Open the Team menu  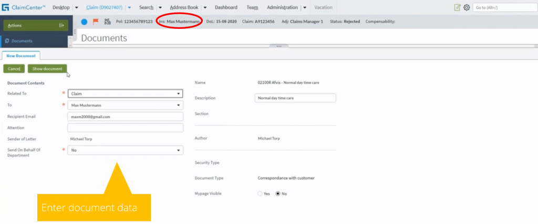252,7
